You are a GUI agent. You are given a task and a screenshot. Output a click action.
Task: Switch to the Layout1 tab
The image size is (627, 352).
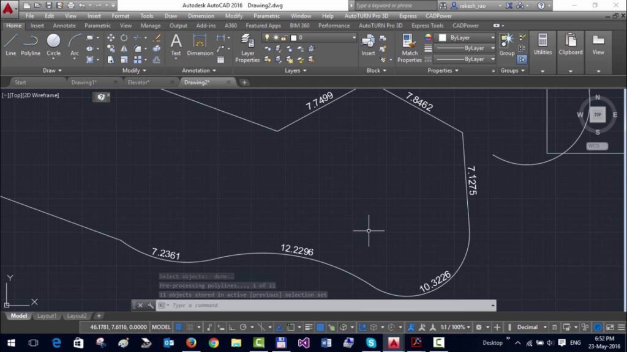[47, 316]
